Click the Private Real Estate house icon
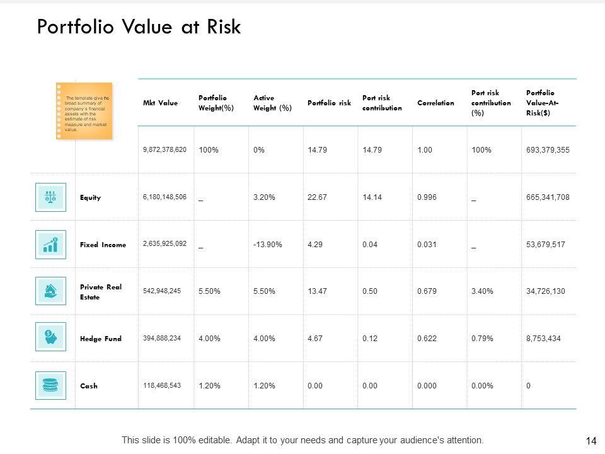 pyautogui.click(x=51, y=291)
